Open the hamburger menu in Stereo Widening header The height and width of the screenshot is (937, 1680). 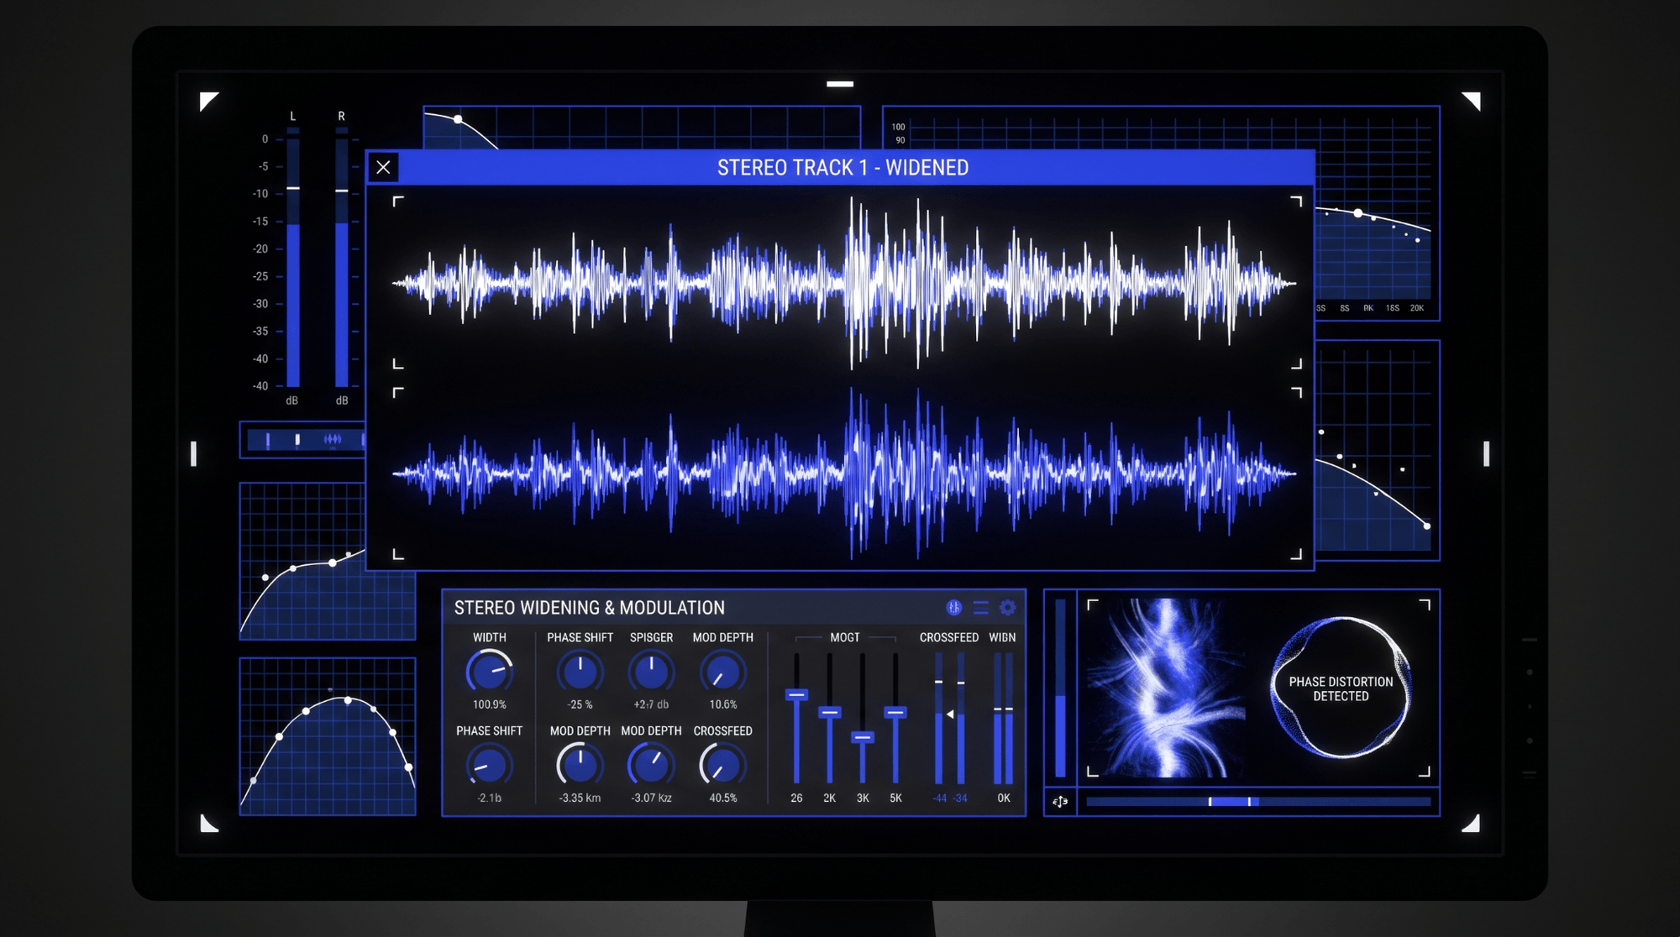pyautogui.click(x=980, y=607)
